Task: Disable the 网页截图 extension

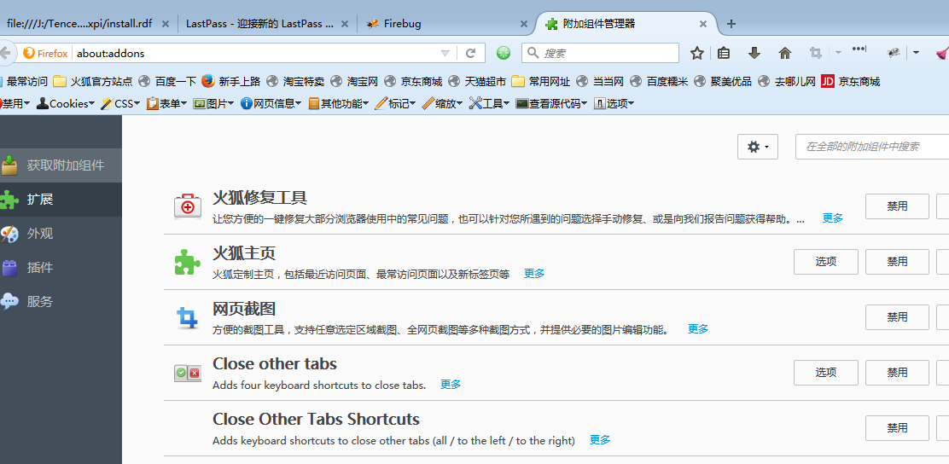Action: click(x=897, y=317)
